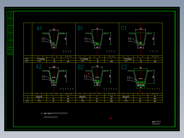Click the C2 trench cross-section drawing
The height and width of the screenshot is (138, 184).
pyautogui.click(x=140, y=78)
